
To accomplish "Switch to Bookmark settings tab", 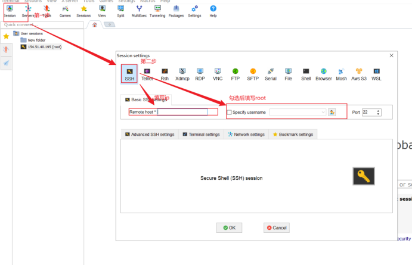I will pos(293,135).
